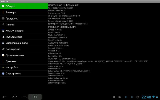Open the Настройки section
This screenshot has width=160, height=100.
point(24,67)
